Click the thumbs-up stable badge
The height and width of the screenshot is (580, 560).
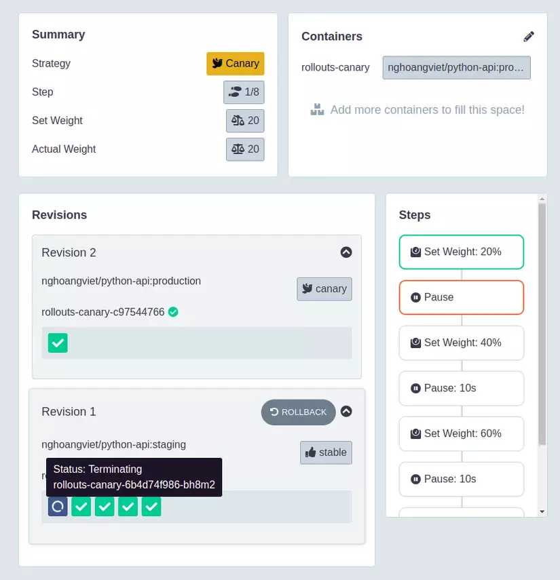(326, 452)
